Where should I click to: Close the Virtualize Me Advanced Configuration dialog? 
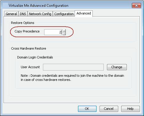tap(136, 5)
